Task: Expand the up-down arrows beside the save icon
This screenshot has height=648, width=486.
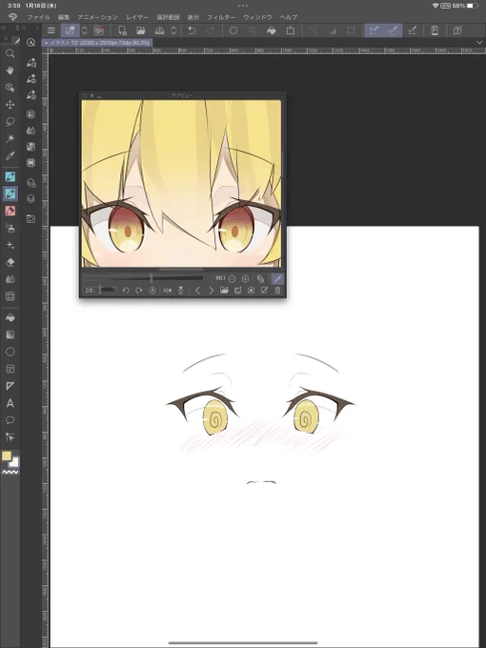Action: 174,30
